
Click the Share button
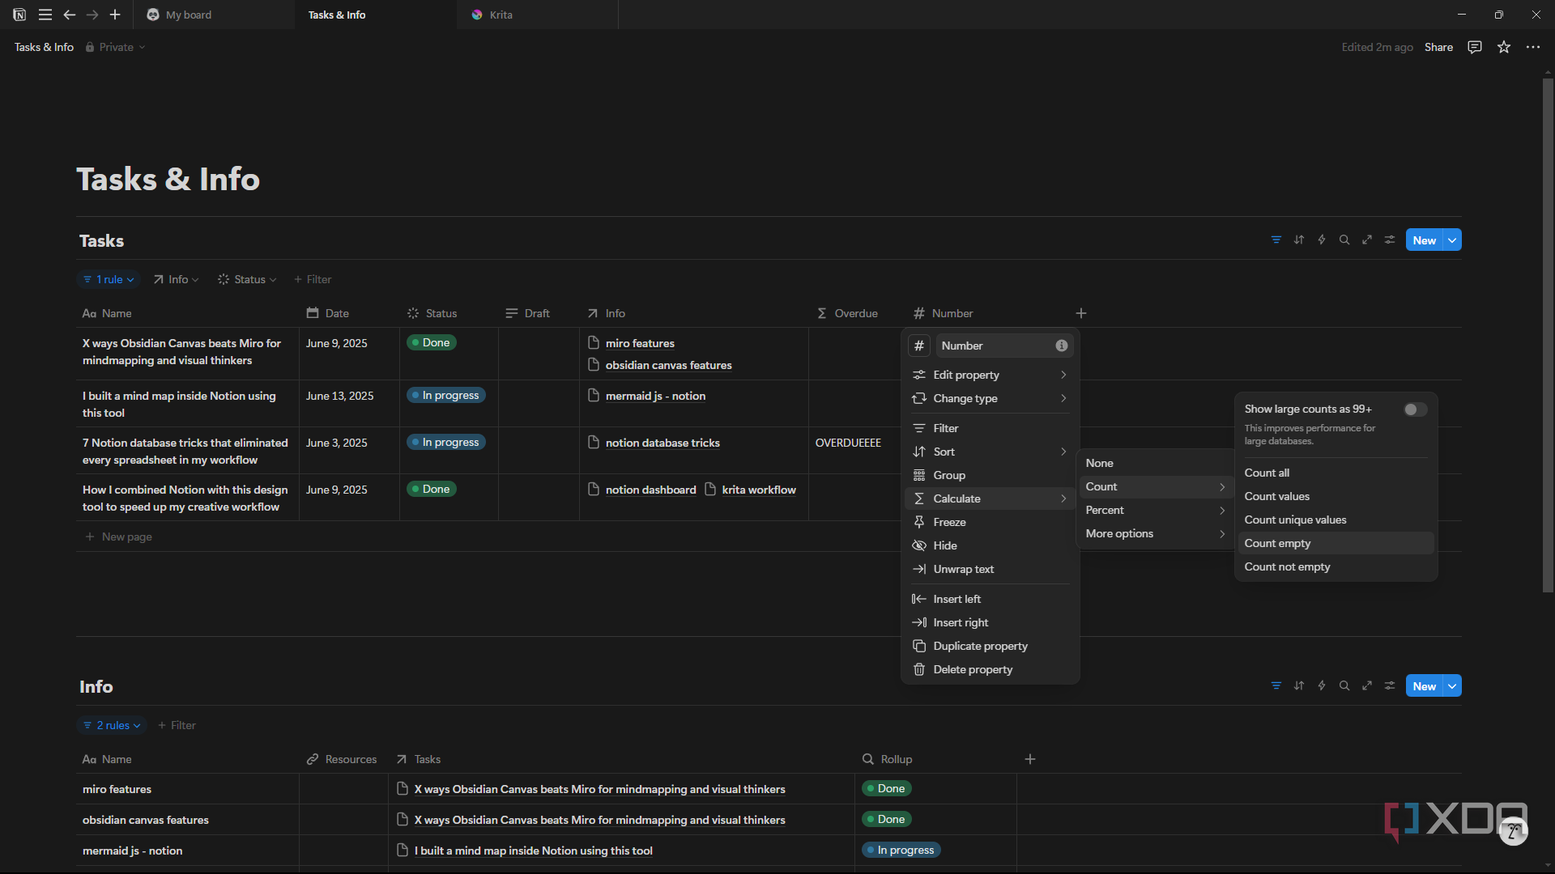click(x=1438, y=47)
